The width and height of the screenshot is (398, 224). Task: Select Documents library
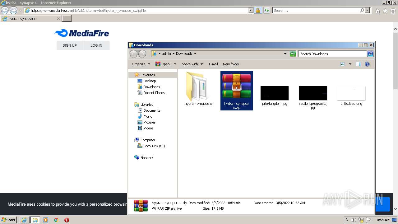152,110
